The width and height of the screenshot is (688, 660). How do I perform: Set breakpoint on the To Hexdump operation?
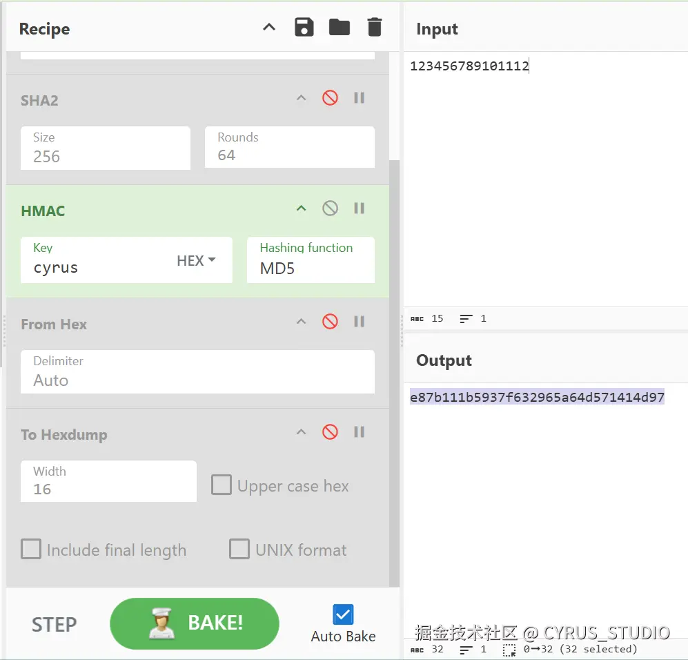[360, 432]
